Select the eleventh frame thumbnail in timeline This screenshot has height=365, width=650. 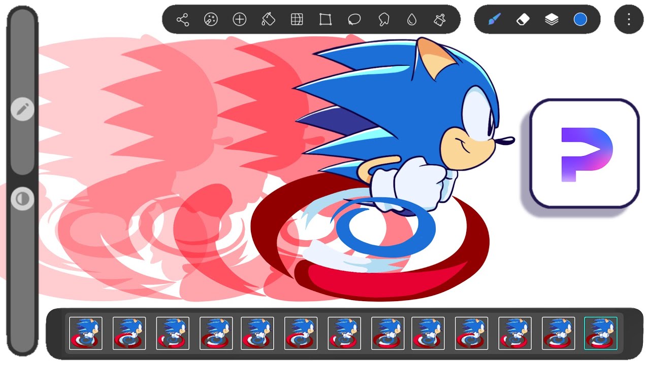[515, 333]
